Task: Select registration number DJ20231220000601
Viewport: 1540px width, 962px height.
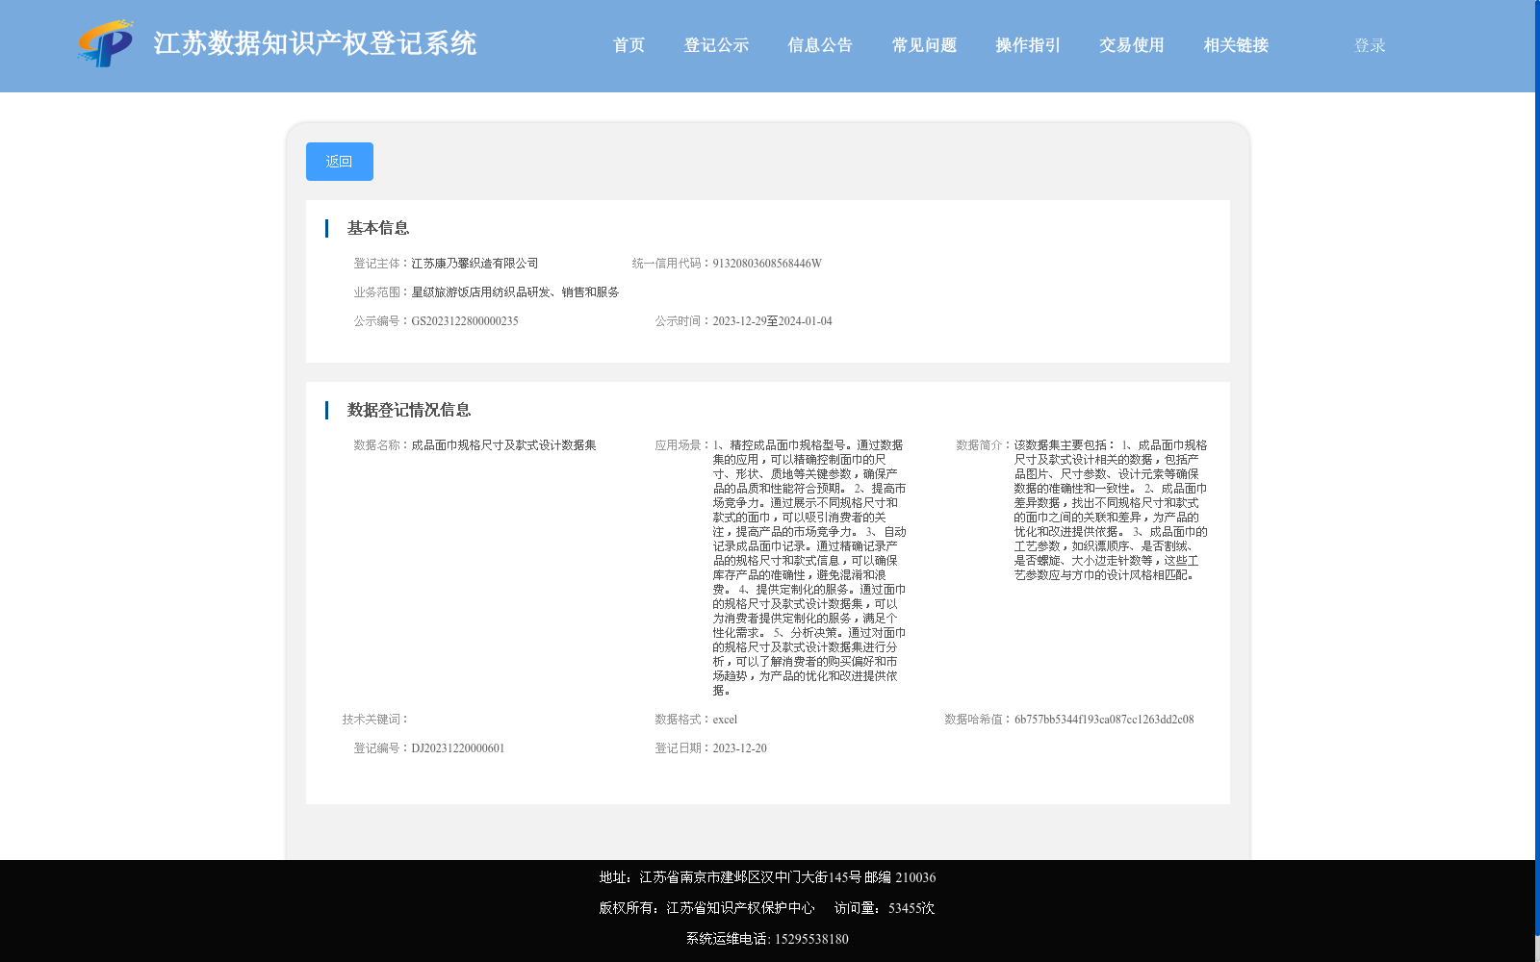Action: [x=458, y=748]
